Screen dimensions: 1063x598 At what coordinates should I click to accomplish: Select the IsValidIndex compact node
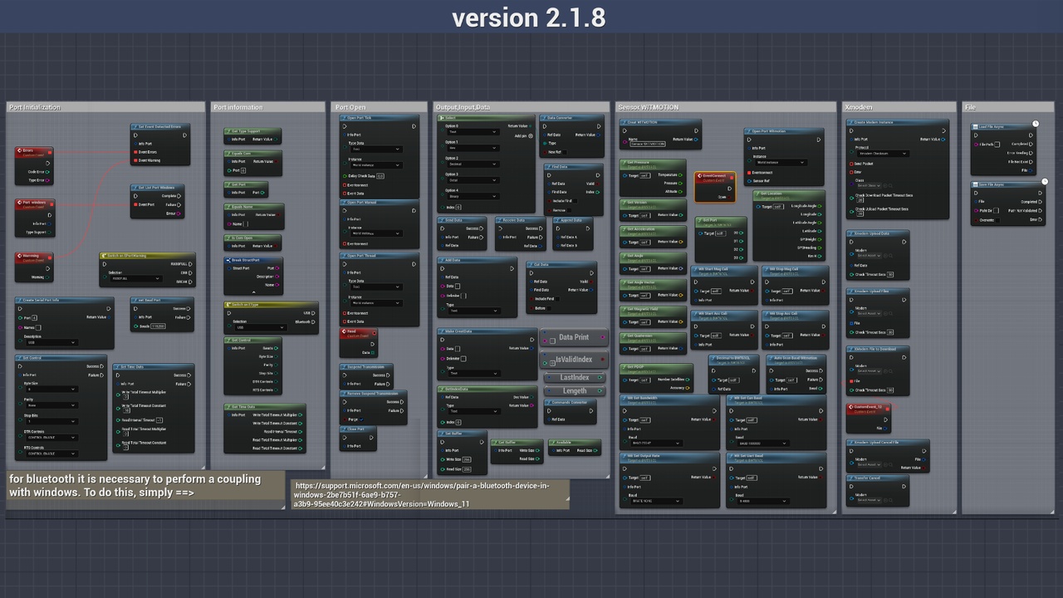coord(574,360)
